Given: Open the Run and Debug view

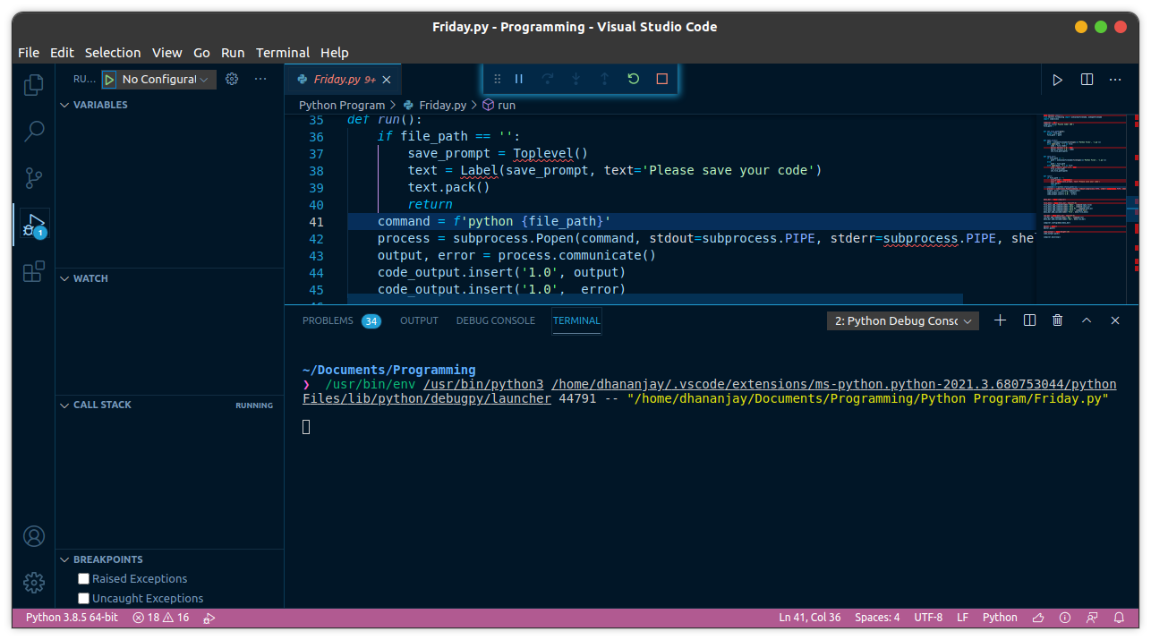Looking at the screenshot, I should coord(34,225).
